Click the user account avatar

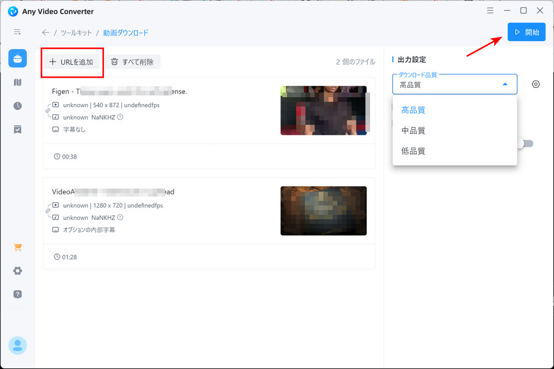[x=18, y=346]
